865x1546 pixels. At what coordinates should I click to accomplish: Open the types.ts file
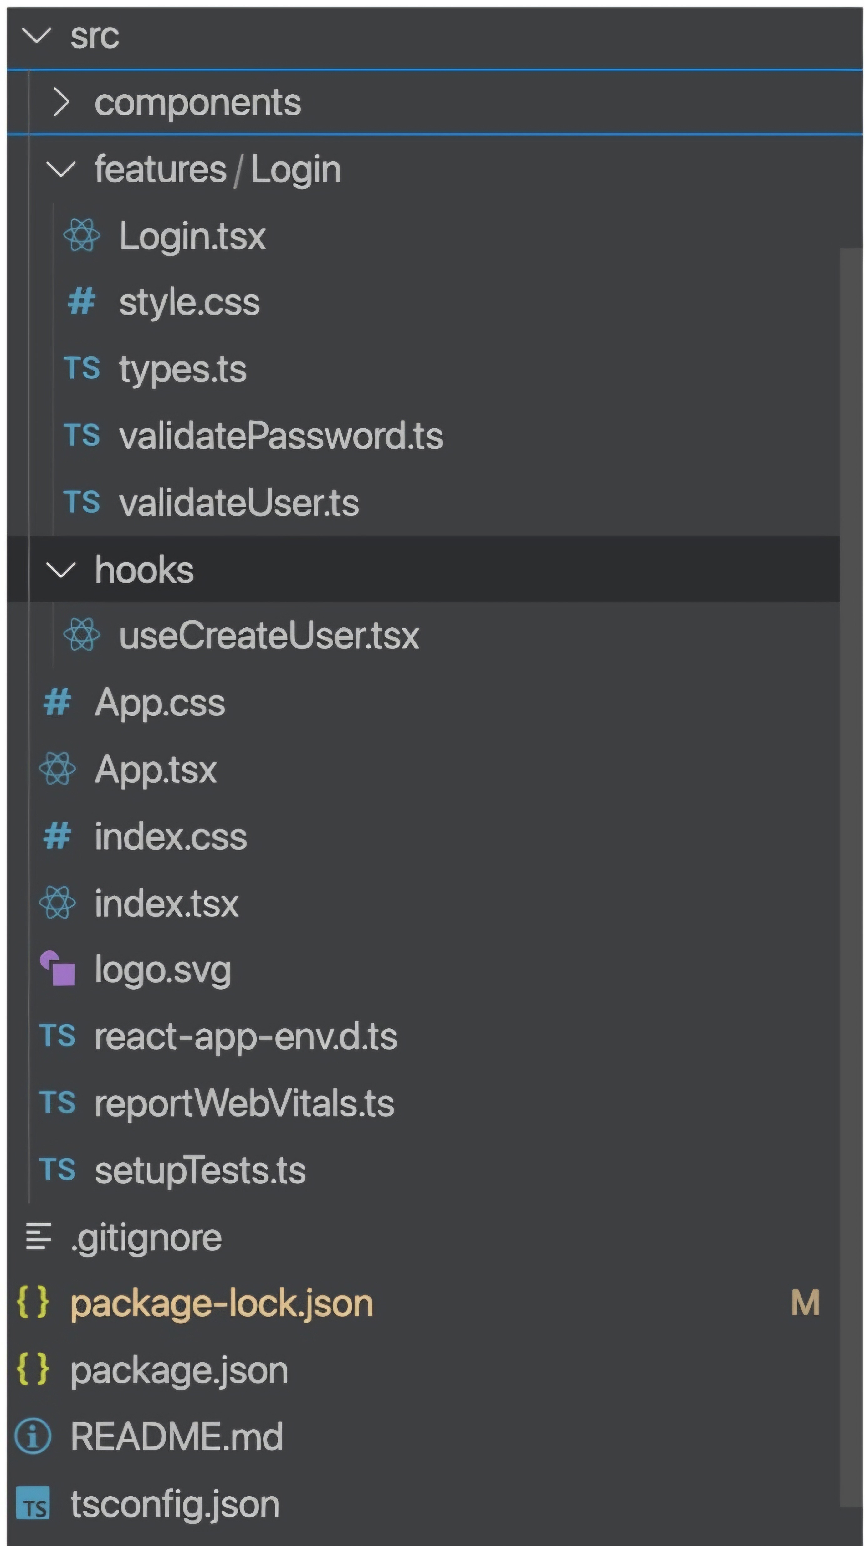pos(182,370)
